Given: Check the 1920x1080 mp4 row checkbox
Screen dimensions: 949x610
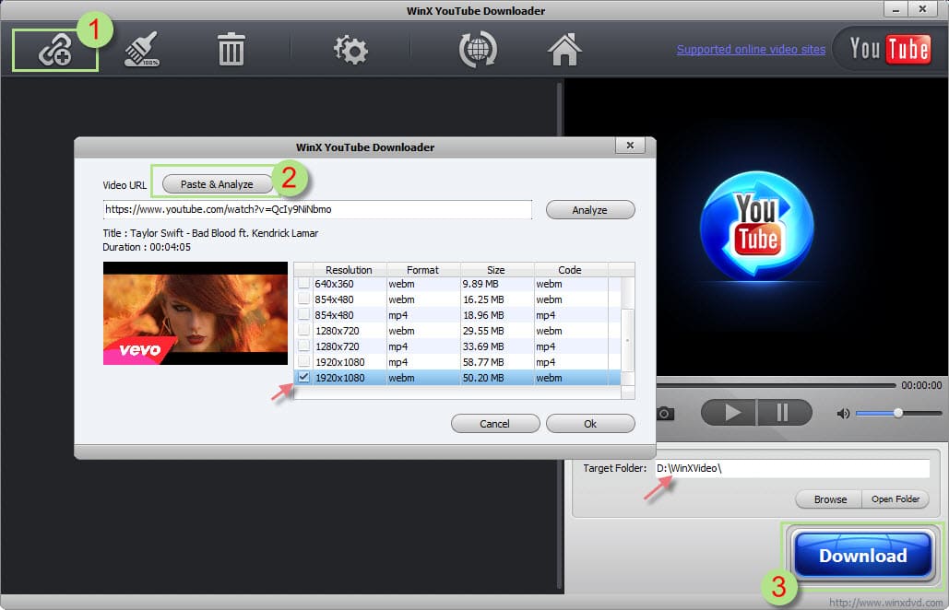Looking at the screenshot, I should pyautogui.click(x=303, y=362).
